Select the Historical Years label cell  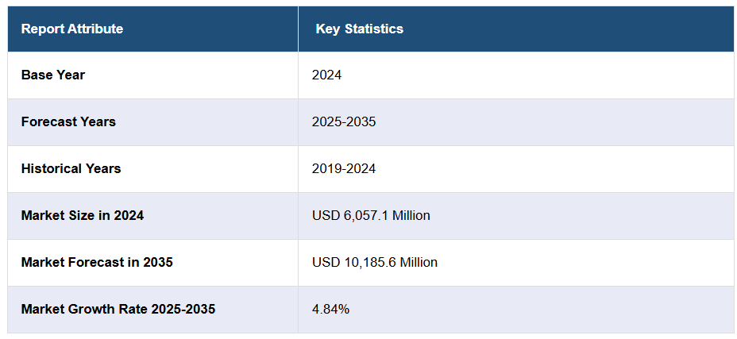coord(71,169)
